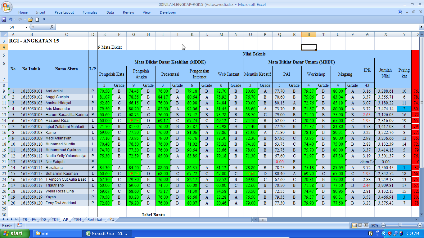Image resolution: width=424 pixels, height=238 pixels.
Task: Open the round Office Button menu
Action: tap(6, 7)
